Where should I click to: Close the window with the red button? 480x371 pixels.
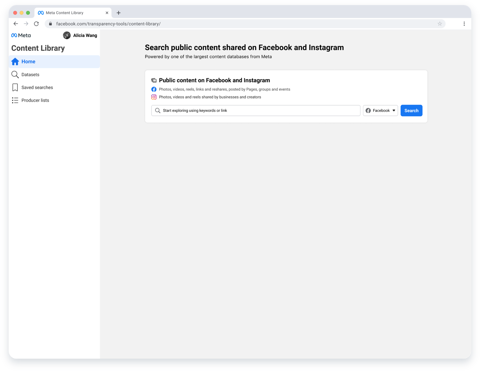click(15, 13)
